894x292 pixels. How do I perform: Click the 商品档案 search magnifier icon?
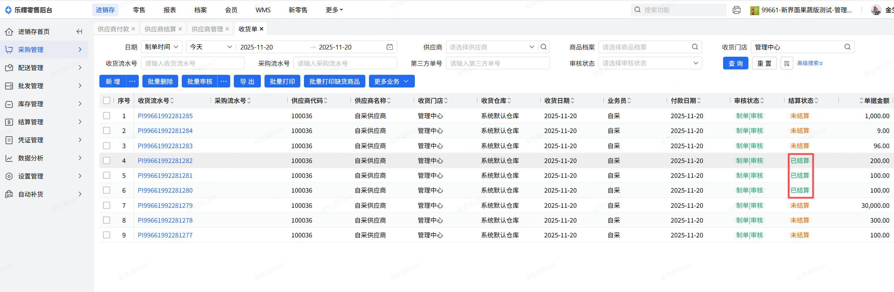(695, 47)
